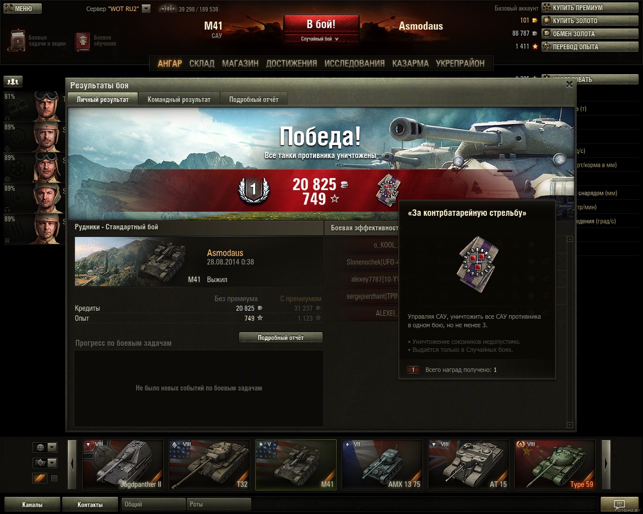Toggle the orange elite tank filter button
This screenshot has width=643, height=514.
tap(40, 478)
